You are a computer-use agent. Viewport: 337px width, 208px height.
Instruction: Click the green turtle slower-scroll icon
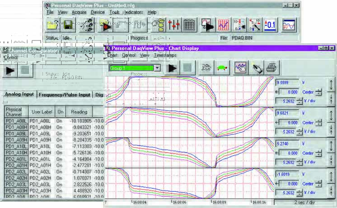pyautogui.click(x=222, y=68)
